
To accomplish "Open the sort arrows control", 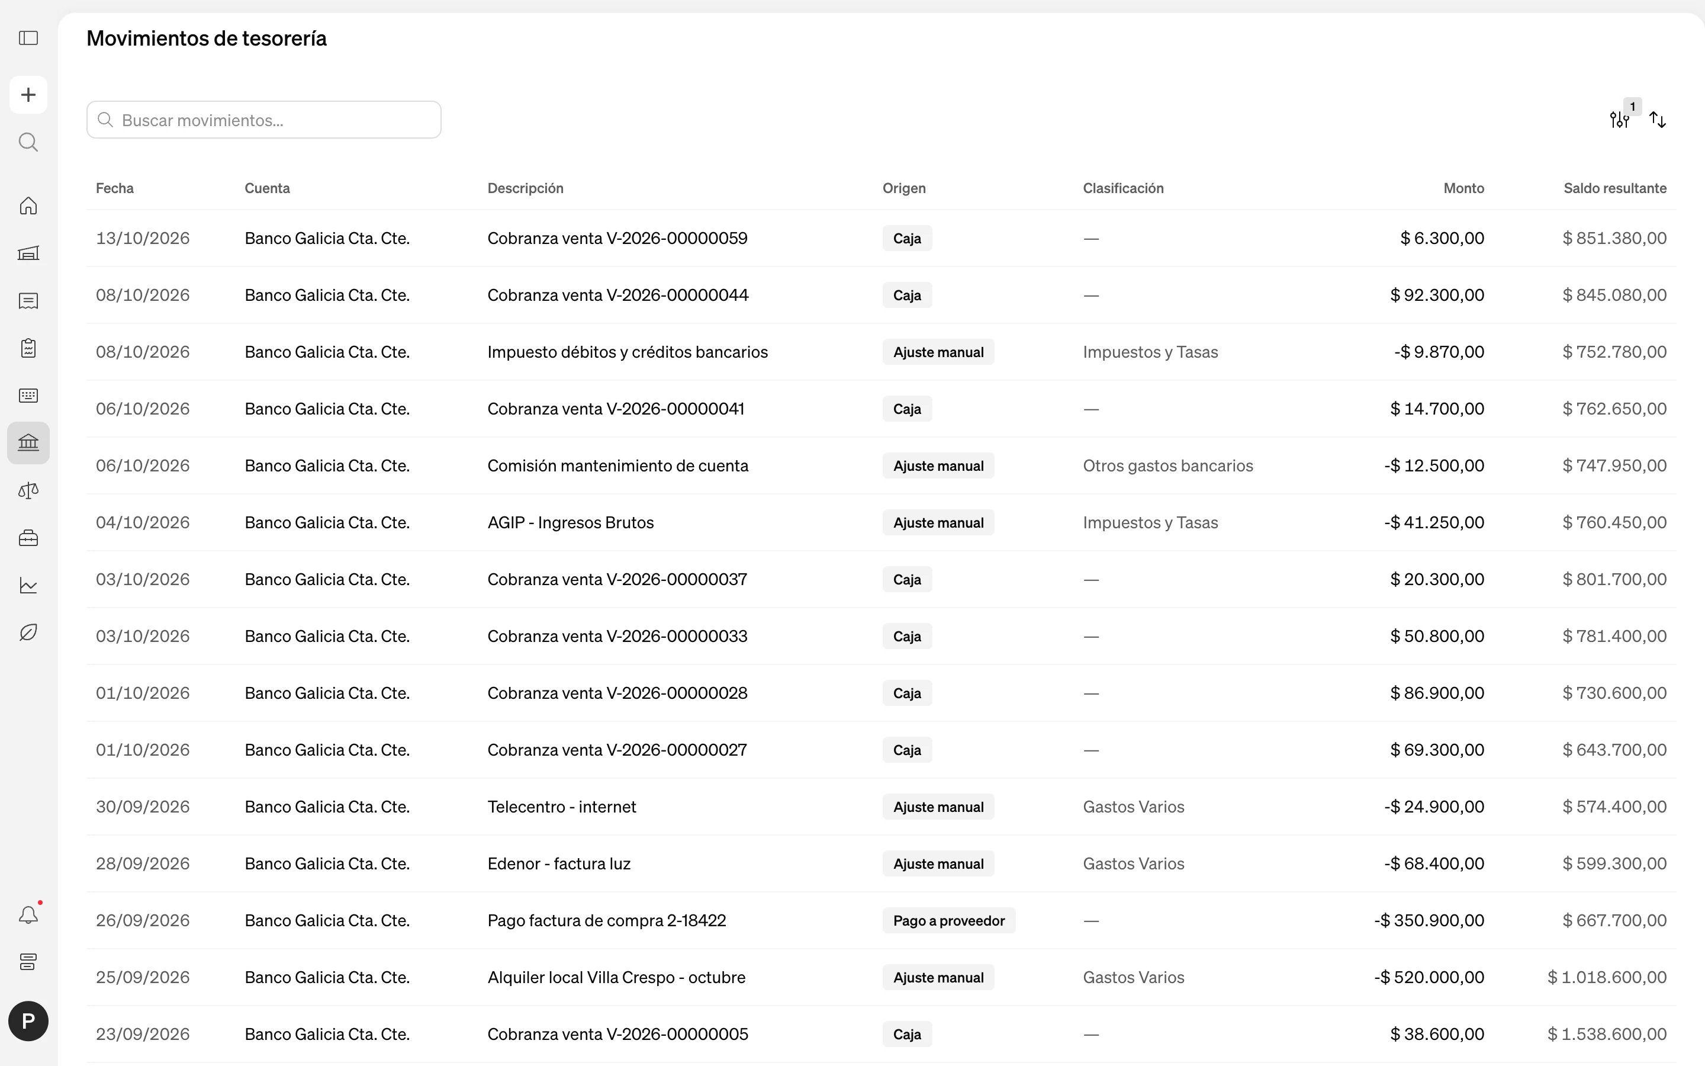I will pos(1658,120).
